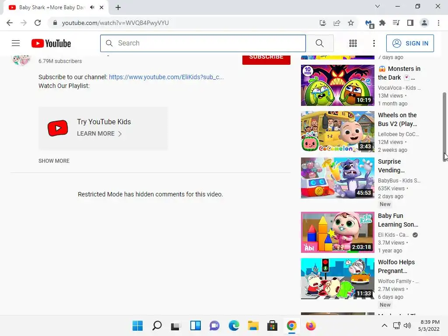Open Chrome profile avatar
The width and height of the screenshot is (448, 336).
click(x=424, y=23)
